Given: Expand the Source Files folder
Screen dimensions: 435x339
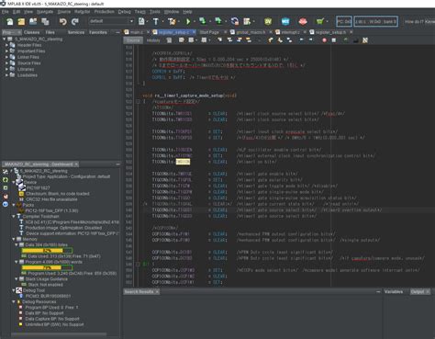Looking at the screenshot, I should click(7, 63).
